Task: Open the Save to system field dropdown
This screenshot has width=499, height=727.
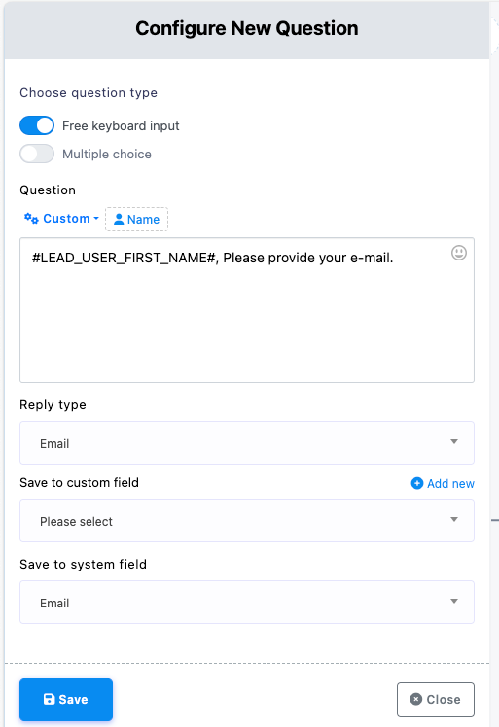Action: (247, 602)
